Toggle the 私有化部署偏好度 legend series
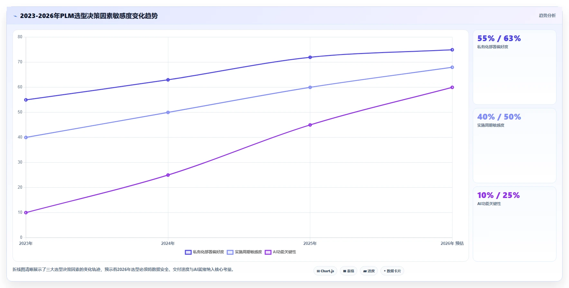569x288 pixels. pos(204,252)
